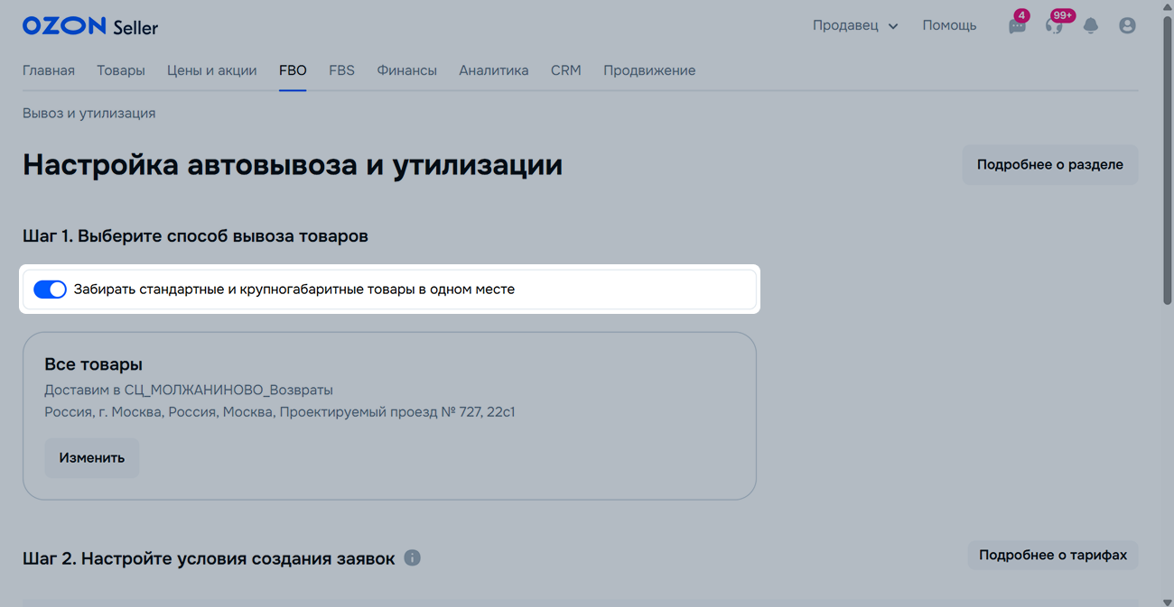This screenshot has width=1174, height=607.
Task: Open the user profile icon
Action: (x=1127, y=26)
